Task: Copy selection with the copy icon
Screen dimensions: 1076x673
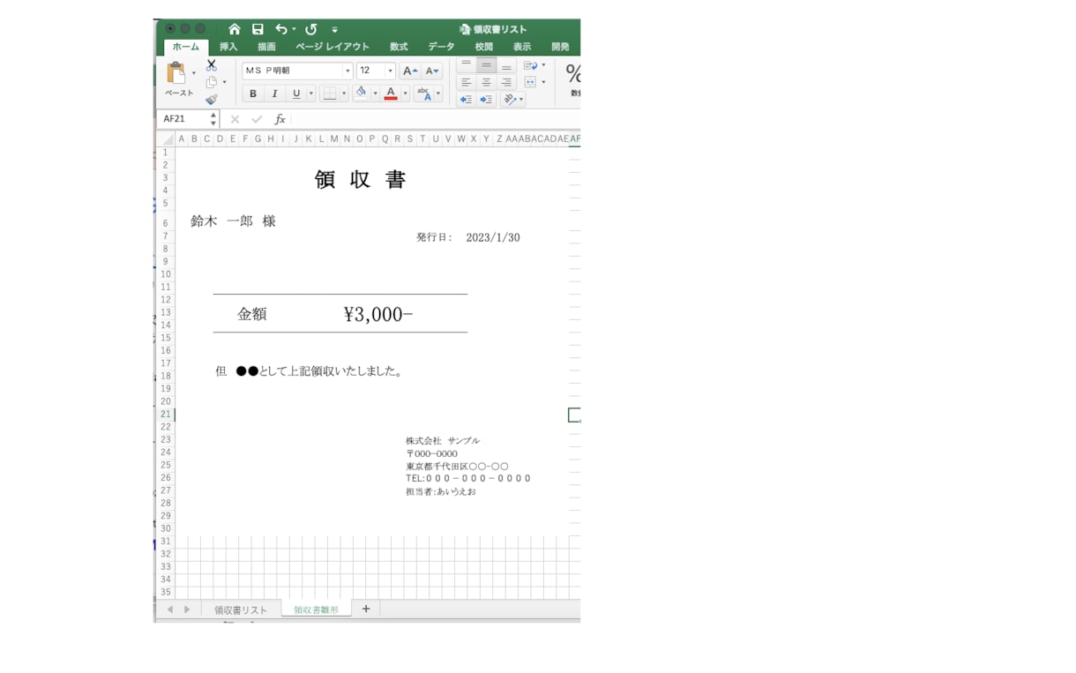Action: (212, 82)
